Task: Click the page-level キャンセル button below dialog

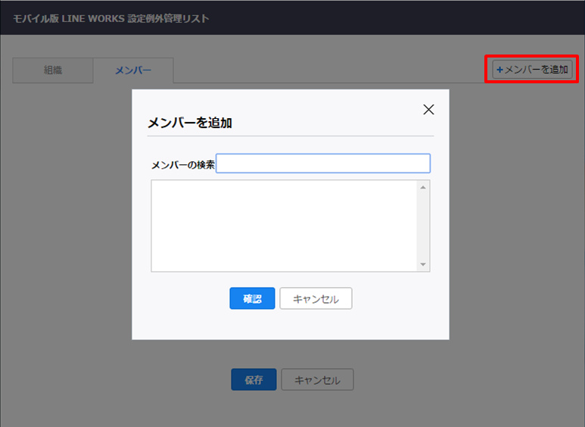Action: tap(317, 380)
